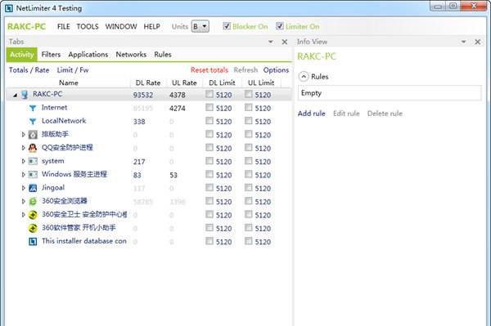Click the LocalNetwork filter funnel icon
This screenshot has width=491, height=326.
pos(33,121)
